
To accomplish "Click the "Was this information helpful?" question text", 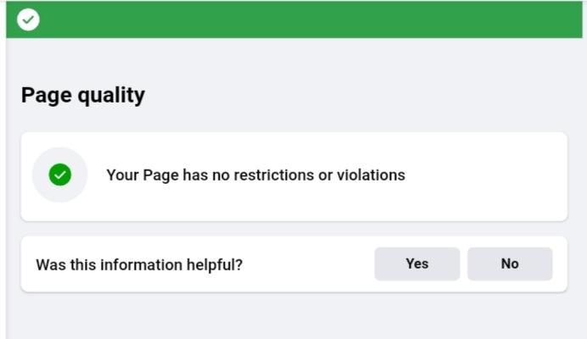I will [139, 264].
